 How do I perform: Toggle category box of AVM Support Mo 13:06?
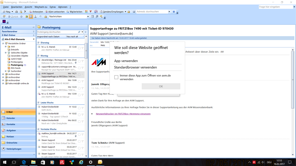79,82
